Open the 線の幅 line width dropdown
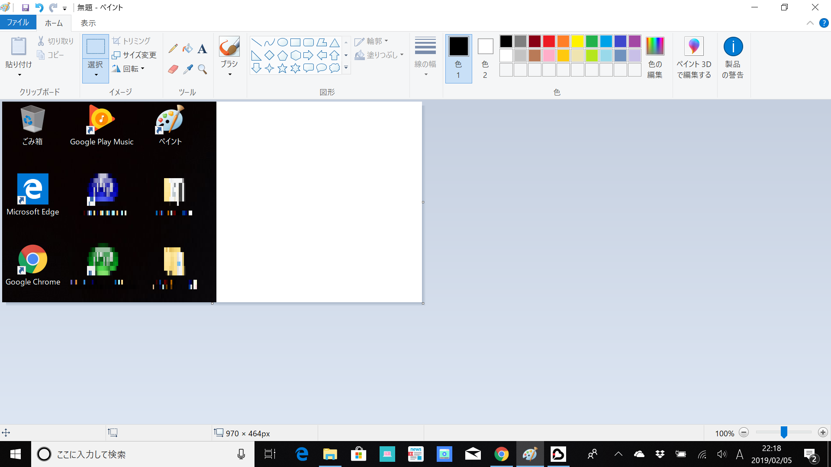831x467 pixels. 425,58
